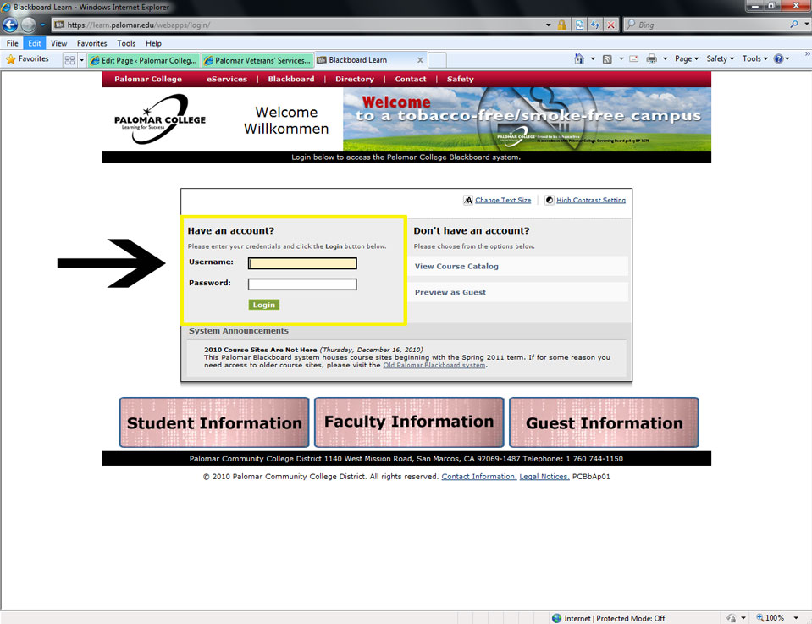Image resolution: width=812 pixels, height=624 pixels.
Task: Click the blue Help question mark icon
Action: [x=778, y=59]
